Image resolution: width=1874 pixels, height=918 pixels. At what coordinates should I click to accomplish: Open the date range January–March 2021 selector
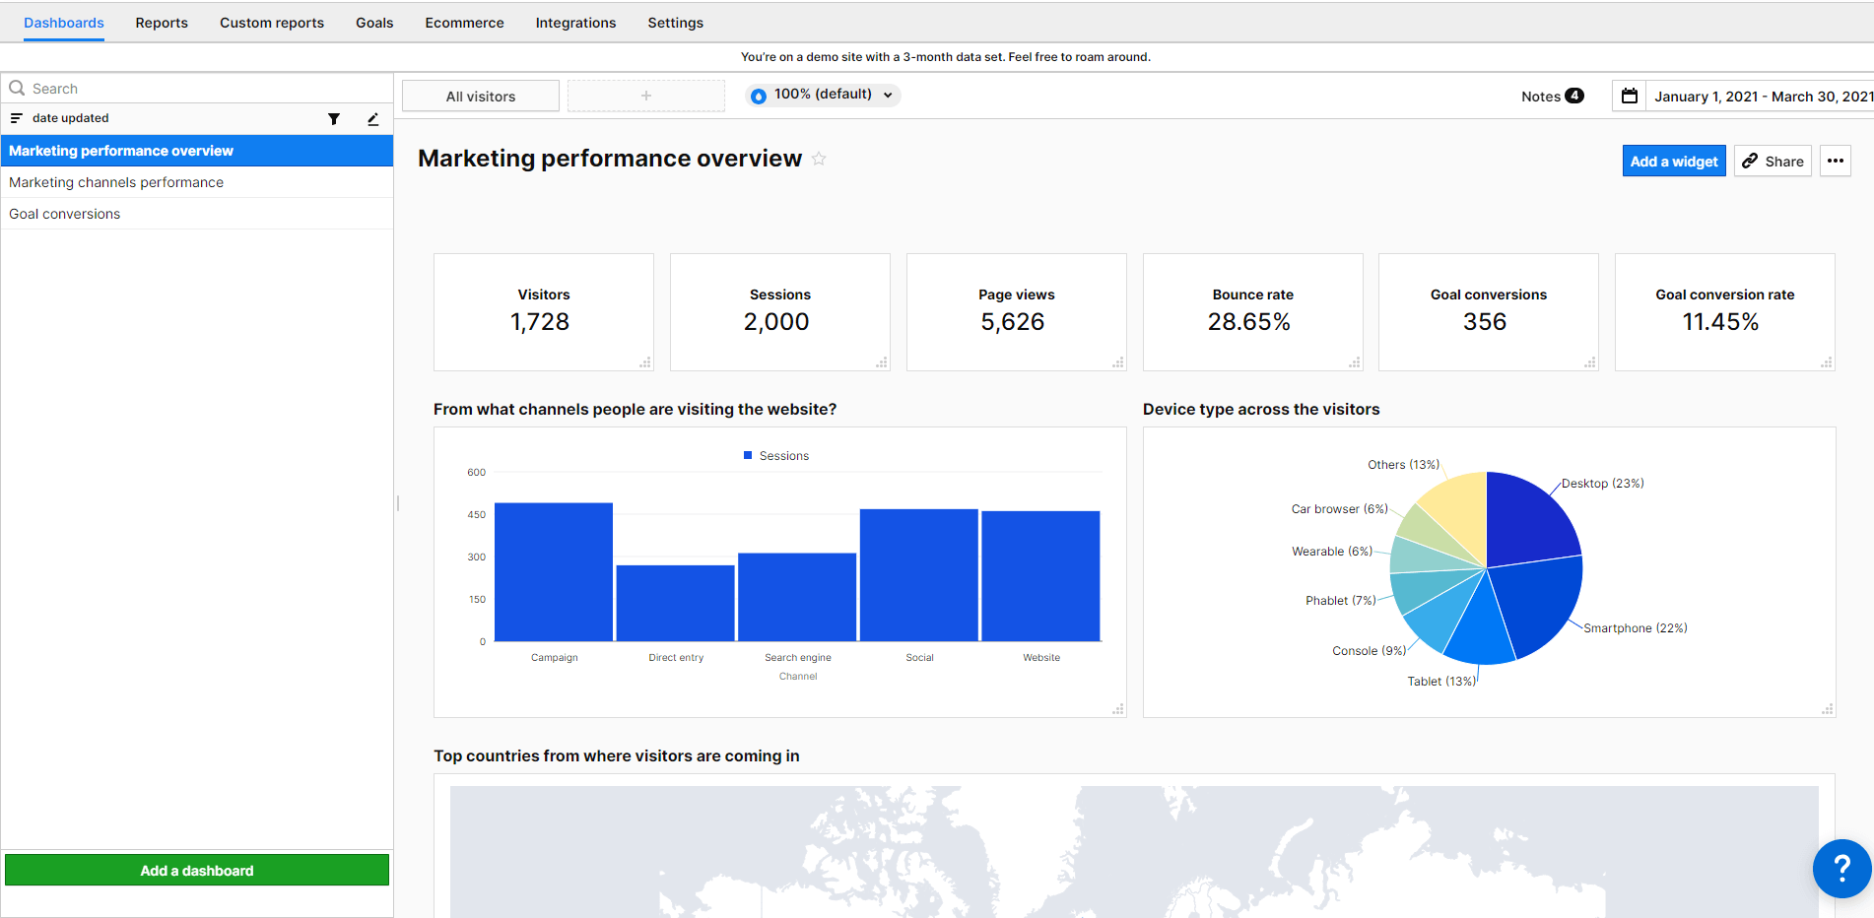(x=1762, y=97)
